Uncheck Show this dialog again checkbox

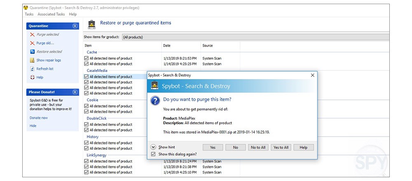[153, 154]
